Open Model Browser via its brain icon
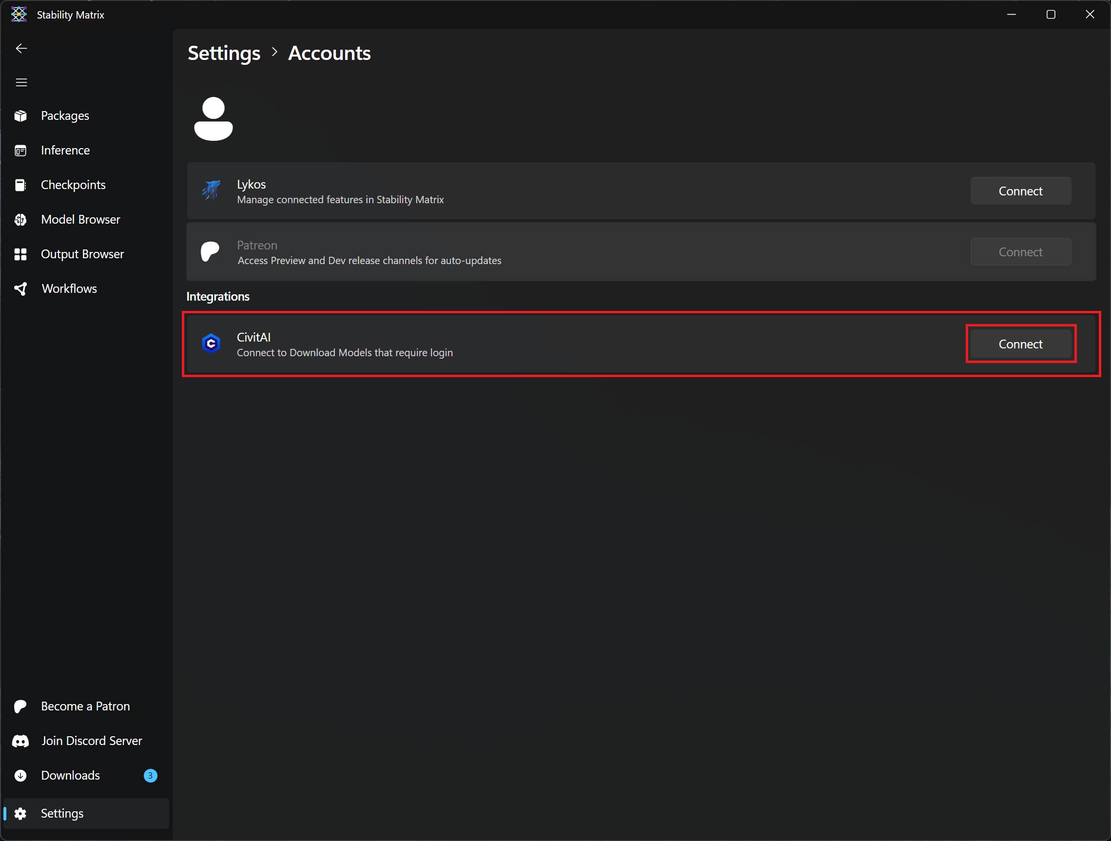This screenshot has height=841, width=1111. click(x=20, y=219)
